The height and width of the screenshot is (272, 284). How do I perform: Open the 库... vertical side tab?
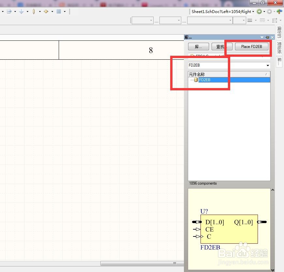click(x=279, y=62)
